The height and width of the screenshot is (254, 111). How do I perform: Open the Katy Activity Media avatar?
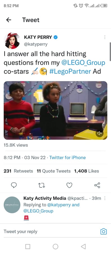pos(12,205)
